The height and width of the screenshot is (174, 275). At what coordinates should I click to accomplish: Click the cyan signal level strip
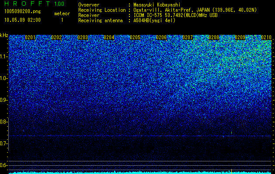tap(140, 172)
